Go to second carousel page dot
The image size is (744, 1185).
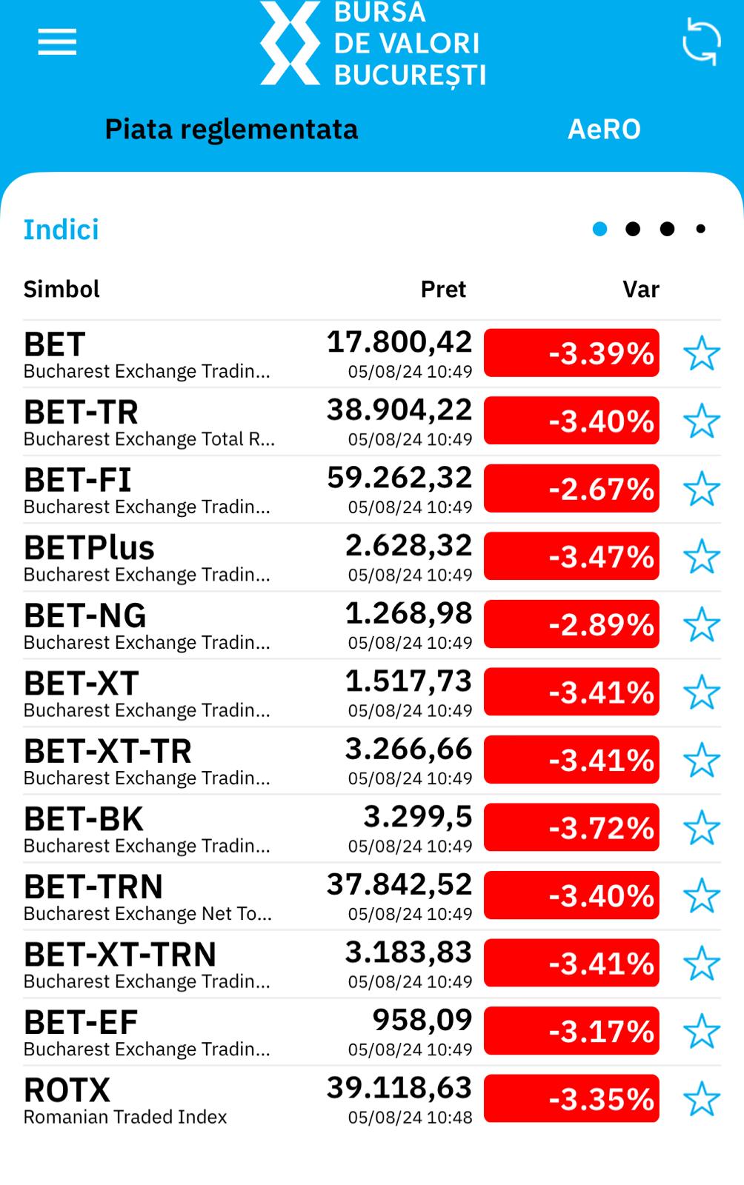(633, 229)
